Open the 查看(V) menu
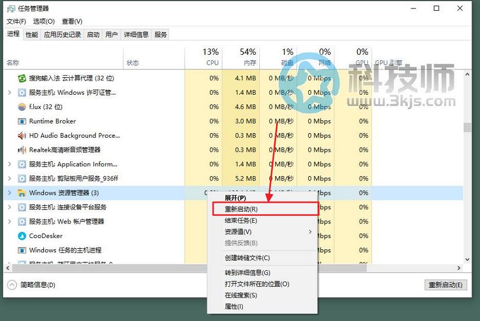The image size is (480, 321). tap(72, 21)
